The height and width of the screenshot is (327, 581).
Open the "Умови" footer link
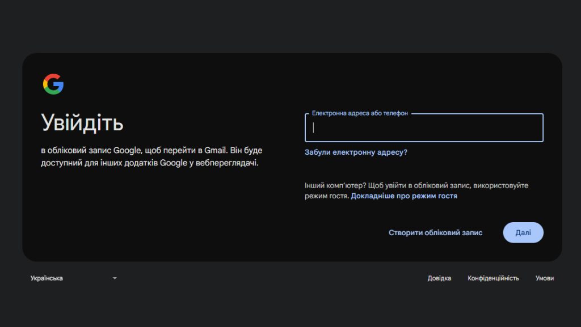pyautogui.click(x=544, y=278)
